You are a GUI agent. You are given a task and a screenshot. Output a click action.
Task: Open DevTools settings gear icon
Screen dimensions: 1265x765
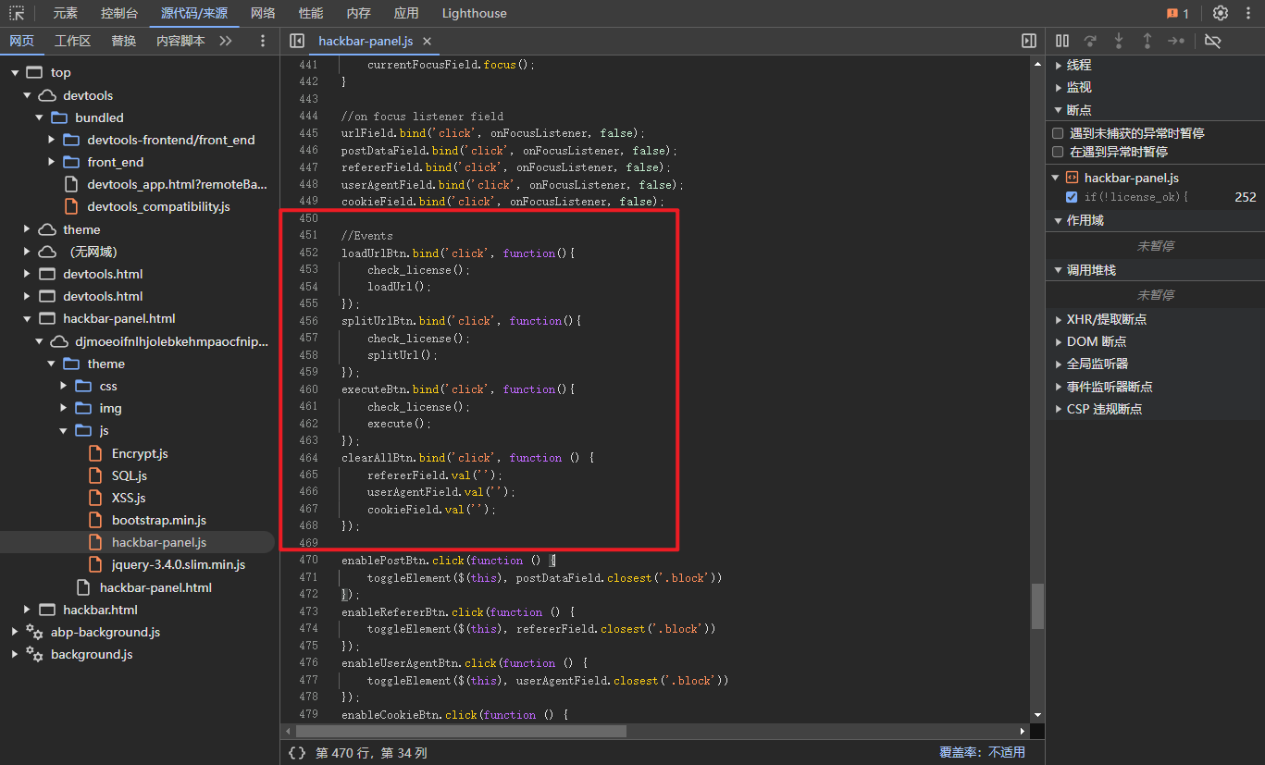point(1221,13)
